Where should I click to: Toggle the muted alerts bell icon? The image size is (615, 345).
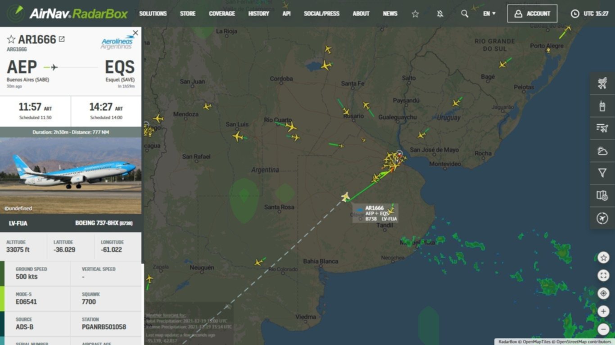[440, 13]
